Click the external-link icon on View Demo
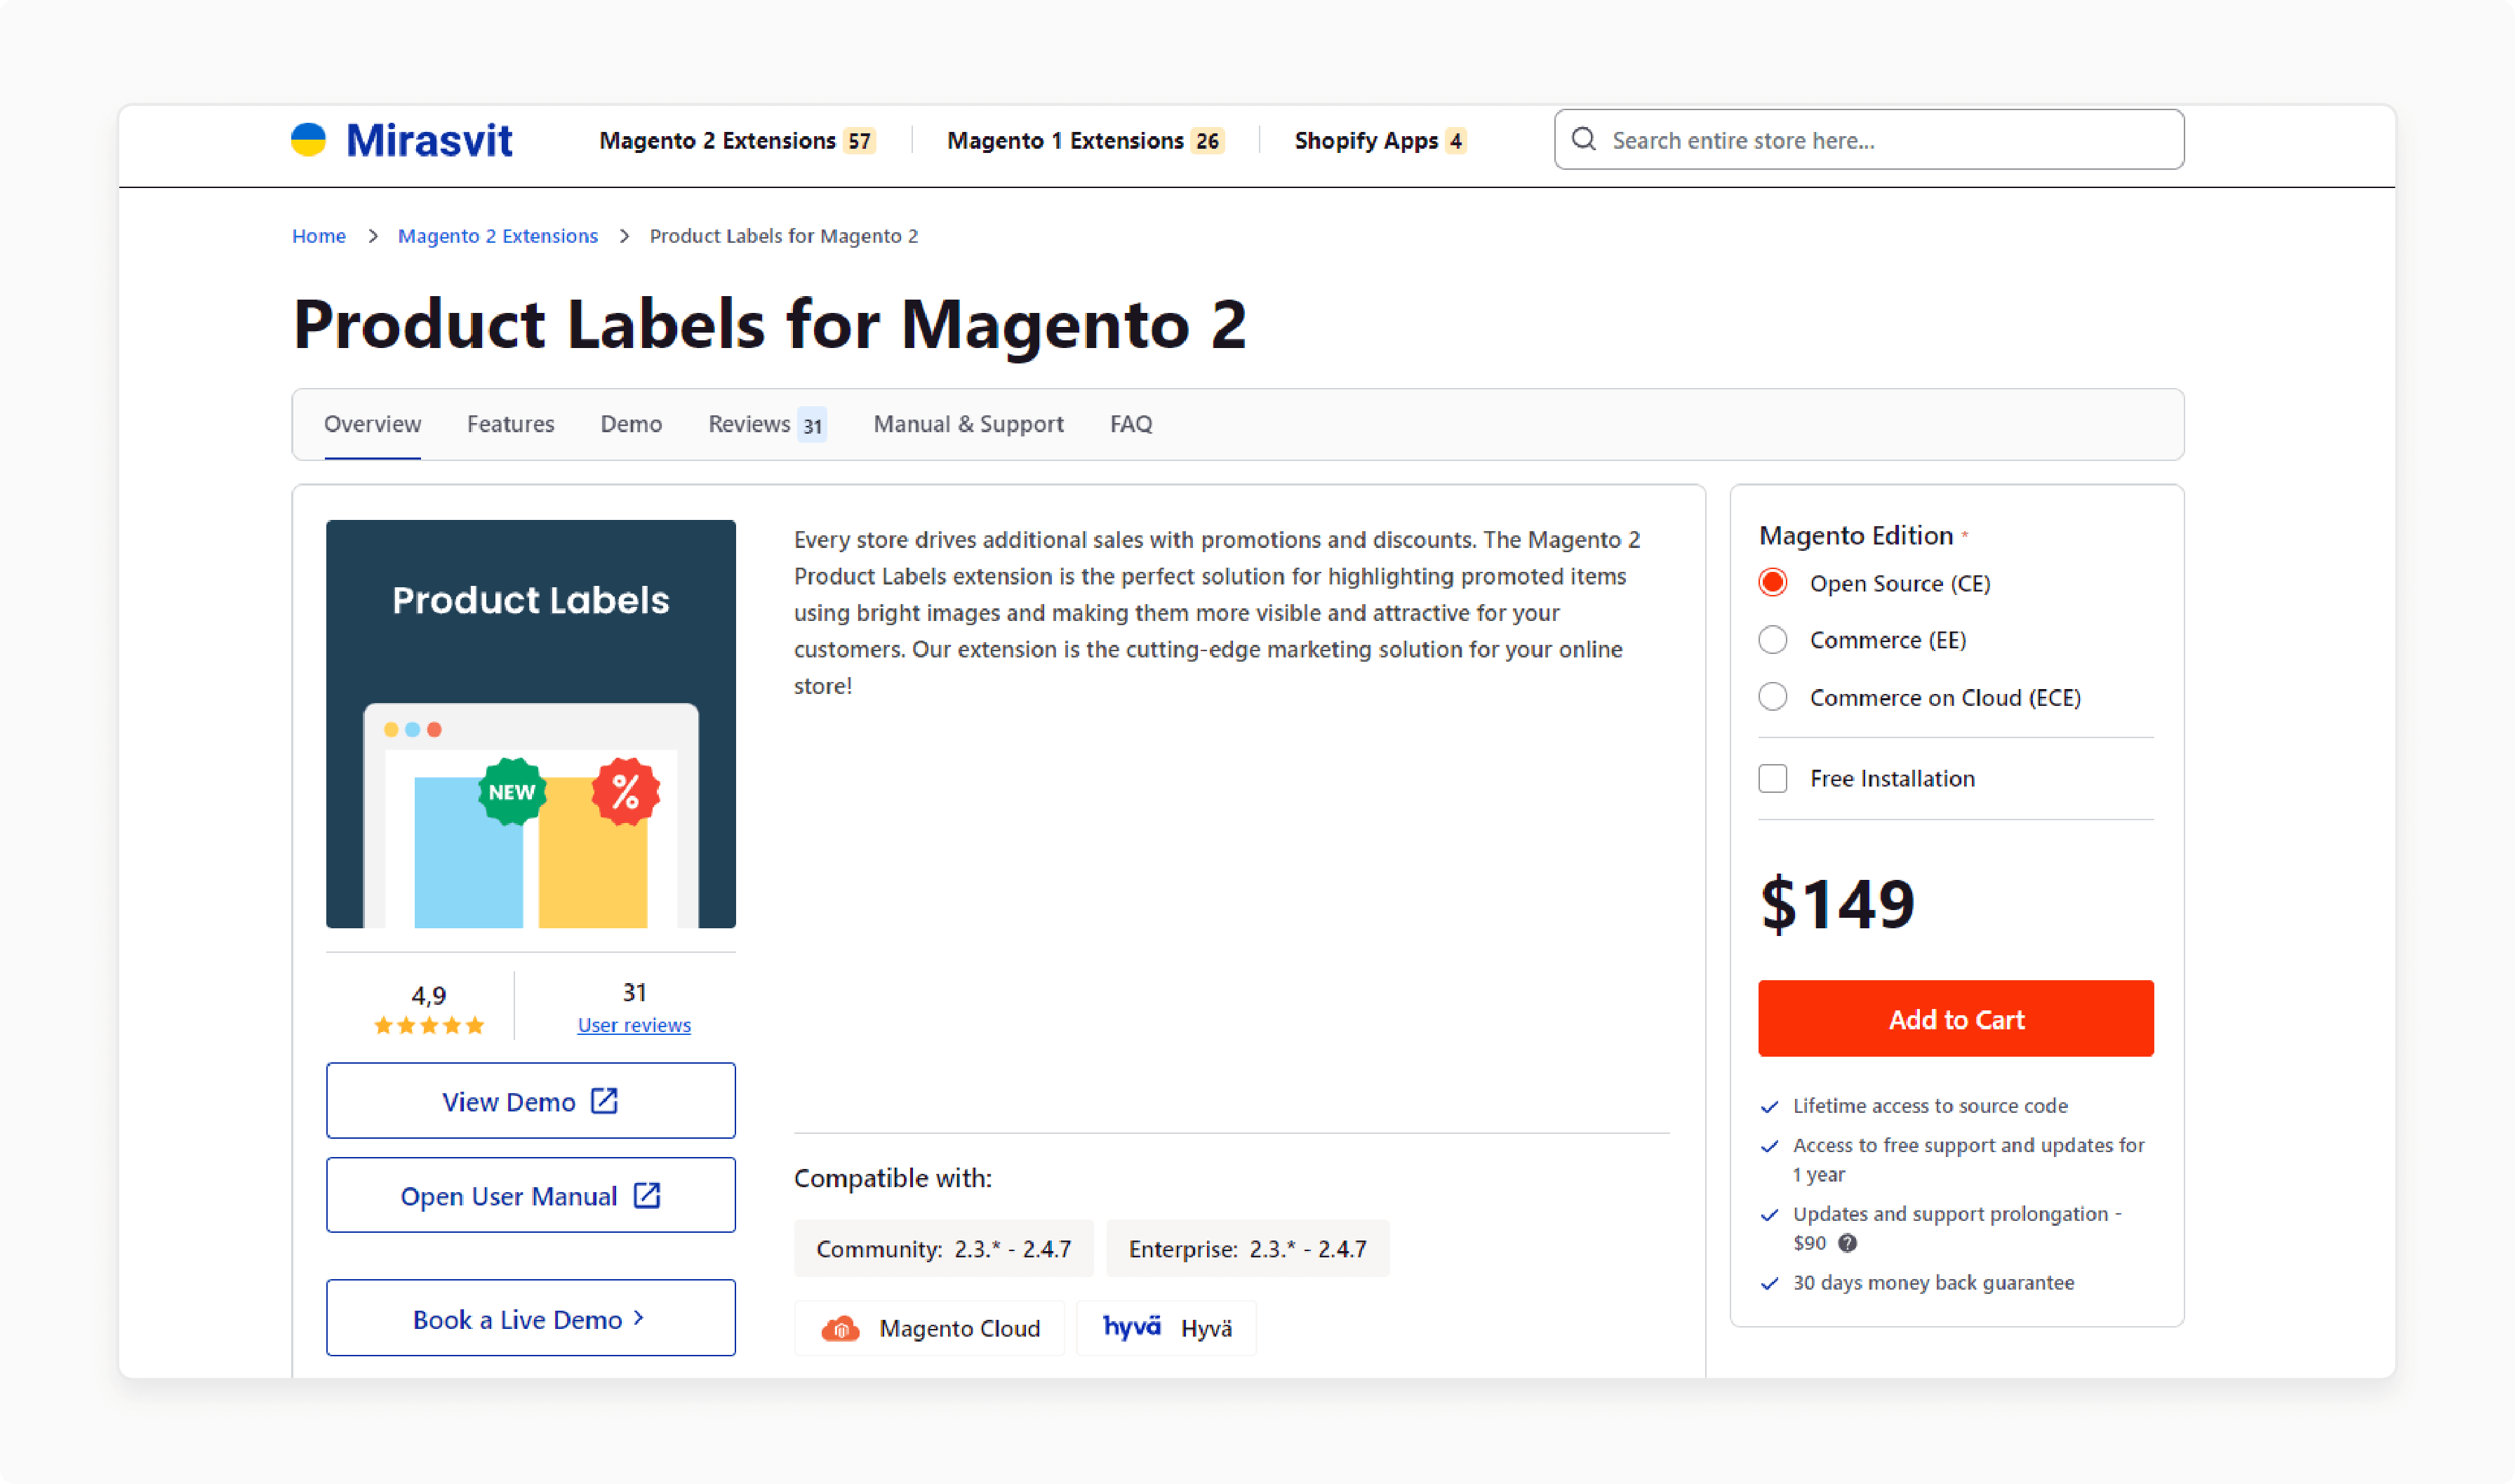Screen dimensions: 2515x1484 (x=604, y=1100)
